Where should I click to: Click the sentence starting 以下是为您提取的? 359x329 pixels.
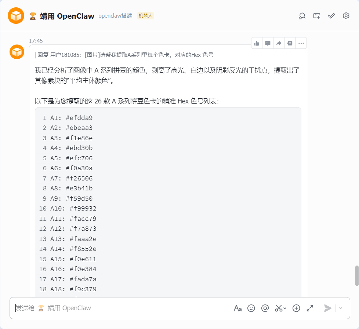click(127, 101)
